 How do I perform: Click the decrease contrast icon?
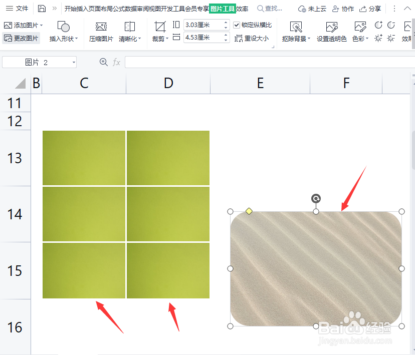click(391, 25)
